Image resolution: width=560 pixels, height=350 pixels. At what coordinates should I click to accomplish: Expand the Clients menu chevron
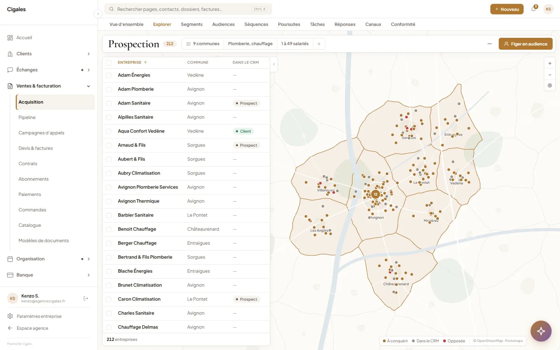[x=89, y=54]
